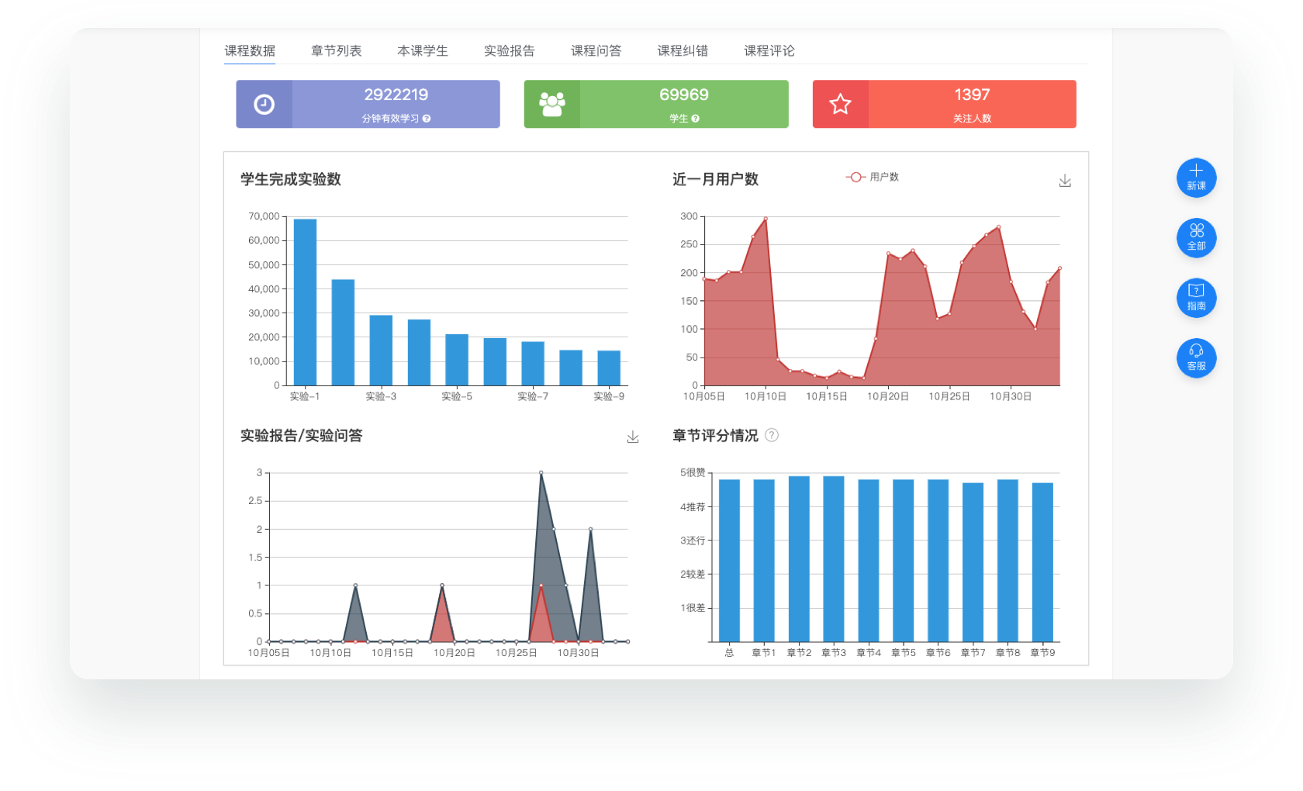The width and height of the screenshot is (1303, 791).
Task: Click the 章节2 rating bar
Action: [799, 558]
